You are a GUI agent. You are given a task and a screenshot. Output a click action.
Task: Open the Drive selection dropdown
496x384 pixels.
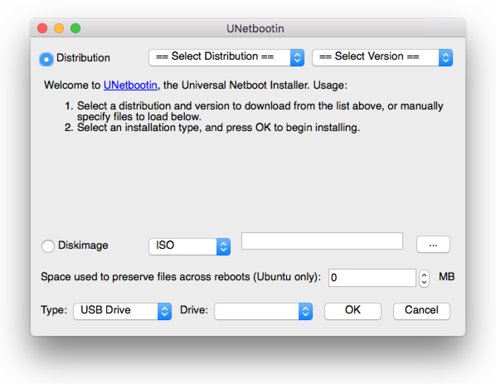[263, 311]
